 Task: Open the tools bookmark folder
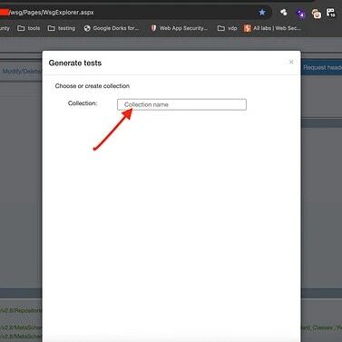click(29, 28)
